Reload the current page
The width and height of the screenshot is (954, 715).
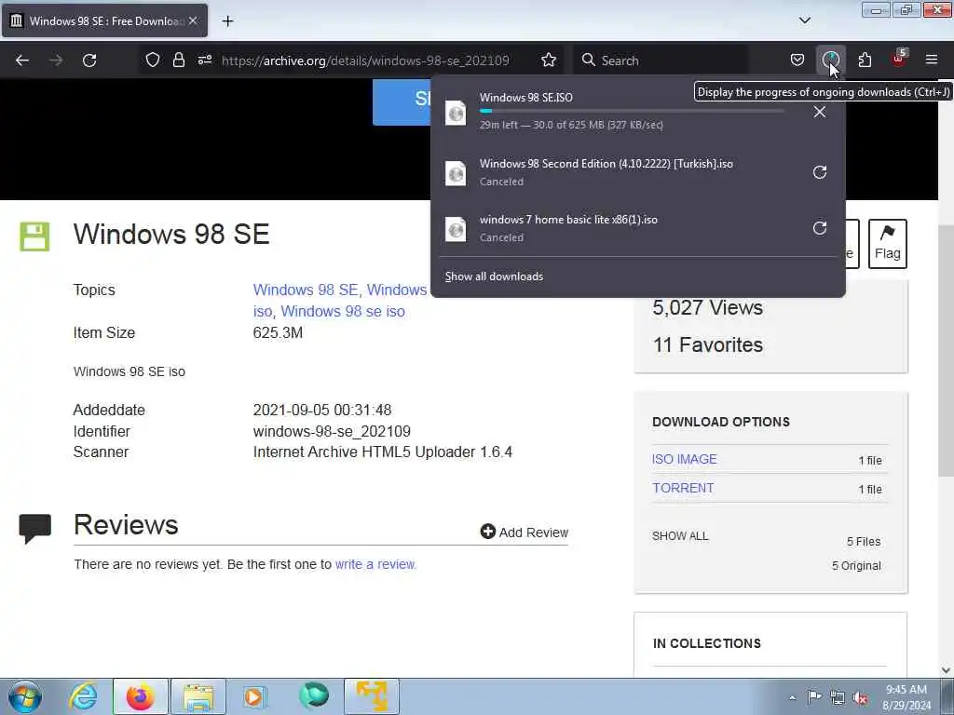89,61
